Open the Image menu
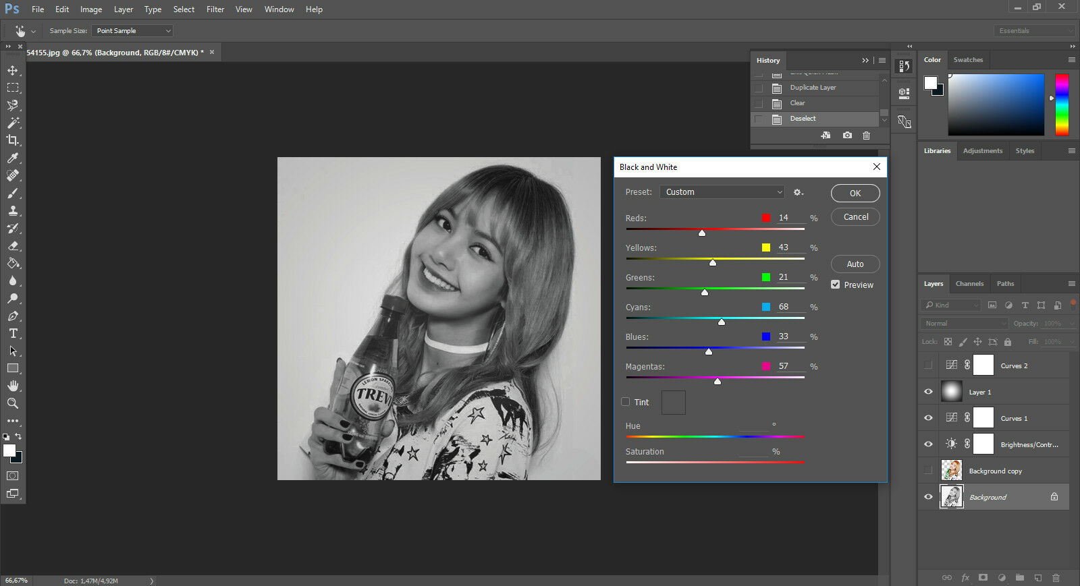Image resolution: width=1080 pixels, height=586 pixels. [x=91, y=9]
